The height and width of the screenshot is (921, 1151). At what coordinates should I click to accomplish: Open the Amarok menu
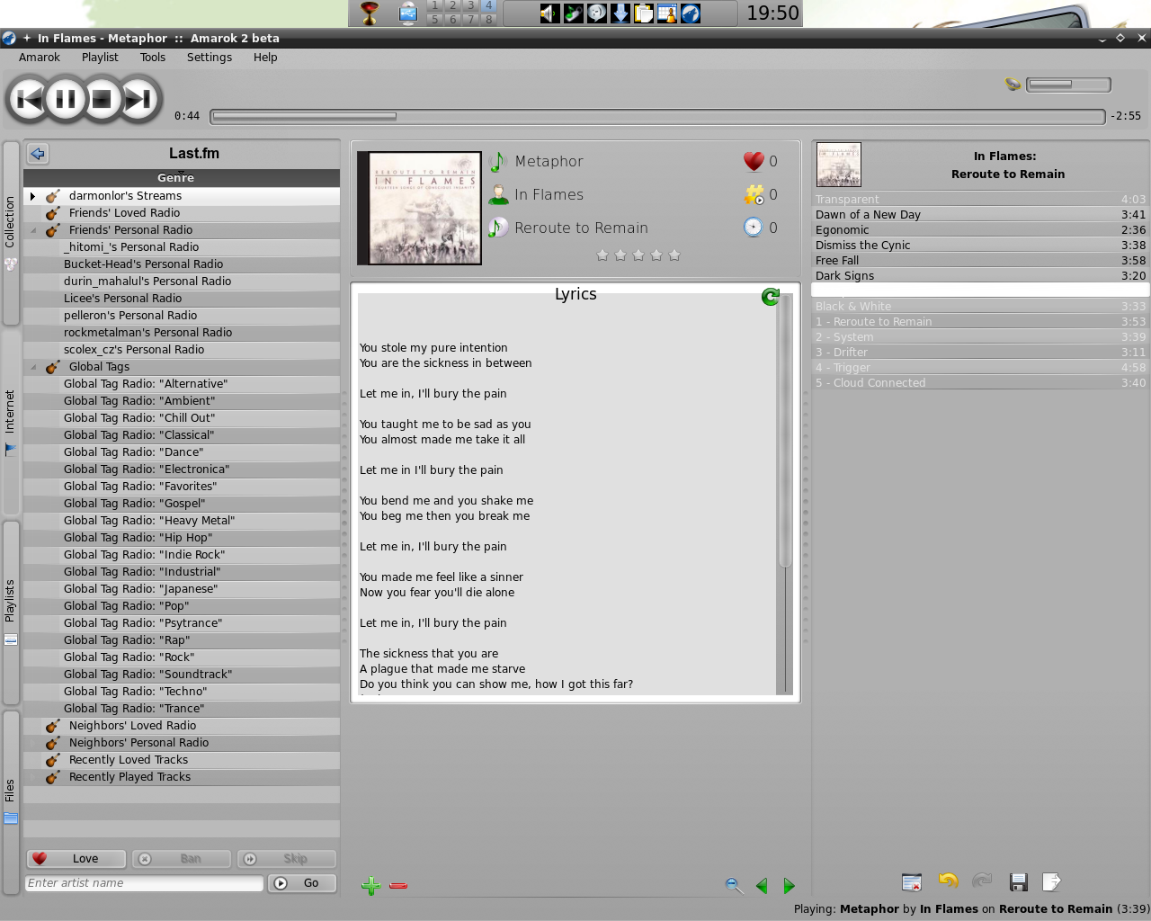point(40,58)
